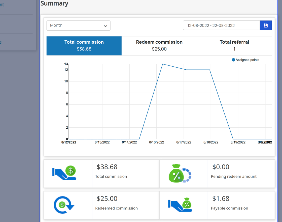Open the Month period dropdown
This screenshot has height=222, width=282.
[78, 25]
